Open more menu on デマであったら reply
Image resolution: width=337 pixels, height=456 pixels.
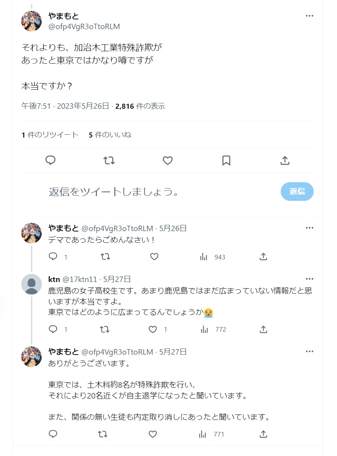click(309, 228)
